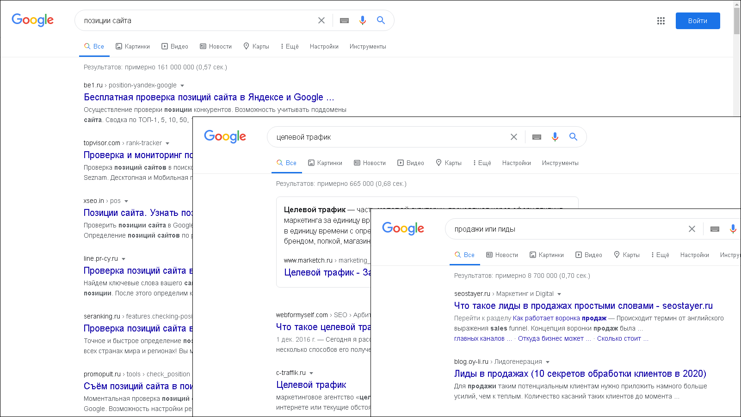Image resolution: width=741 pixels, height=417 pixels.
Task: Open the xseo.in 'Позиции сайта. Узнать' result
Action: click(x=138, y=213)
